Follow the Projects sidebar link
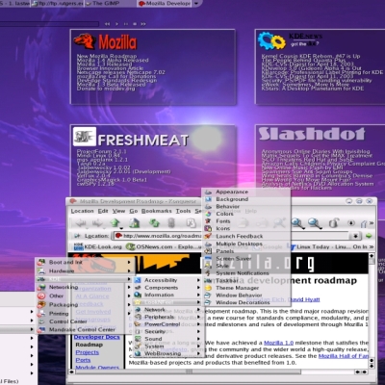385x385 pixels. point(87,352)
